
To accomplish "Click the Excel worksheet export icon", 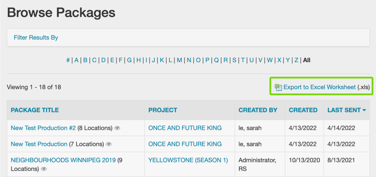I will pos(278,87).
